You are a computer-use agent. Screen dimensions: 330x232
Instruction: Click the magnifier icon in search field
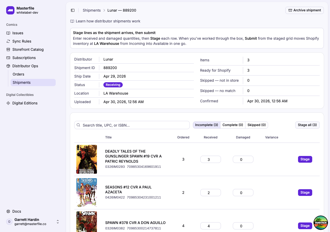78,125
